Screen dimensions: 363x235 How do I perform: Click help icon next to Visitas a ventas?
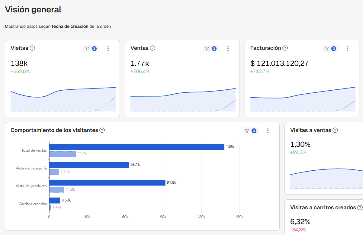coord(335,130)
